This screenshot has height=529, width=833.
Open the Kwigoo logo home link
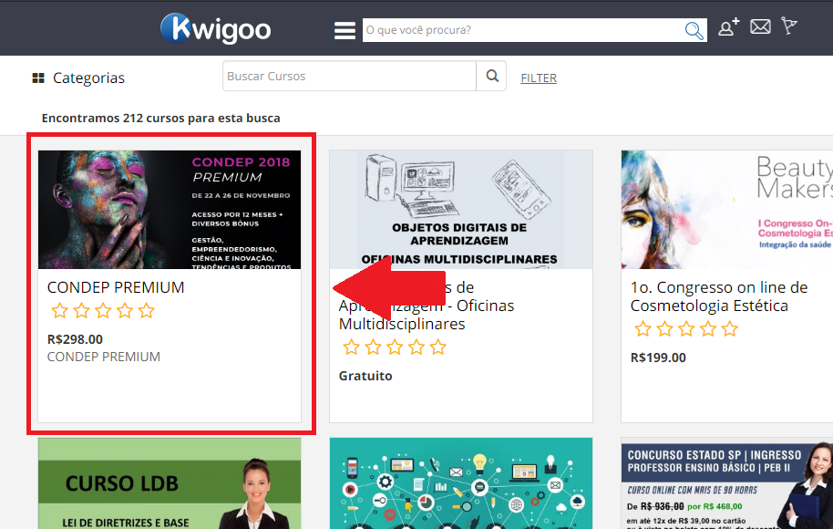(x=216, y=28)
